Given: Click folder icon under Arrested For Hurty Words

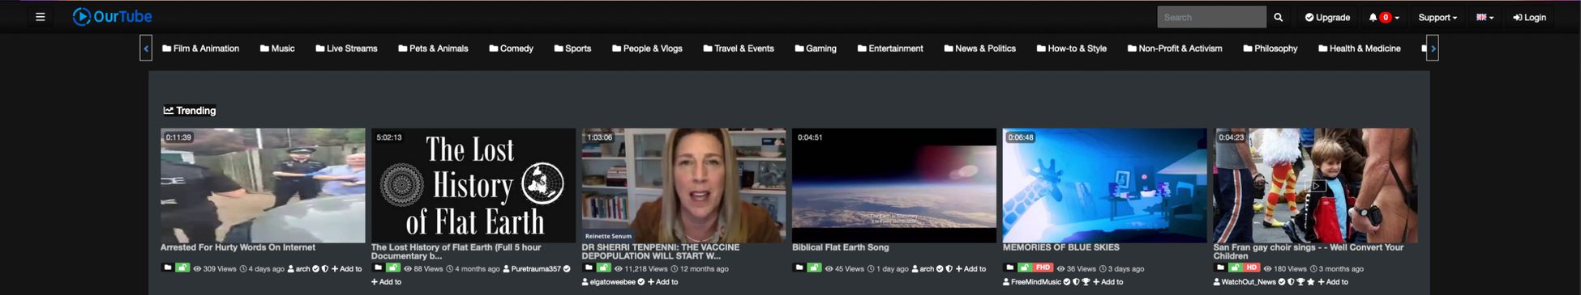Looking at the screenshot, I should pos(167,268).
